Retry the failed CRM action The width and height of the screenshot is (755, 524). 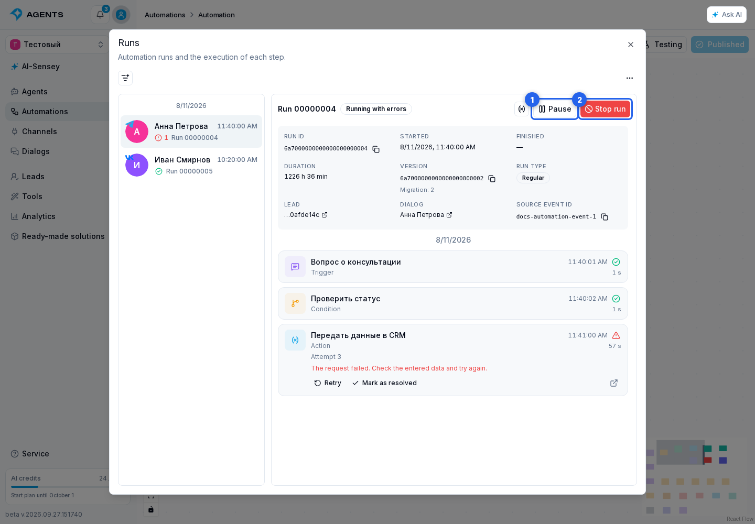click(328, 383)
